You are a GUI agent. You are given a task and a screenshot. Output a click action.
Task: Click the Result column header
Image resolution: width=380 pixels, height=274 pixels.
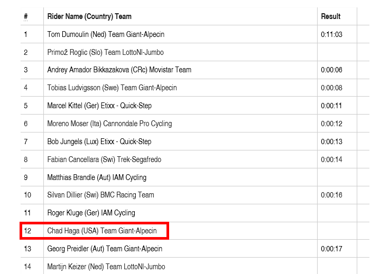tap(331, 16)
